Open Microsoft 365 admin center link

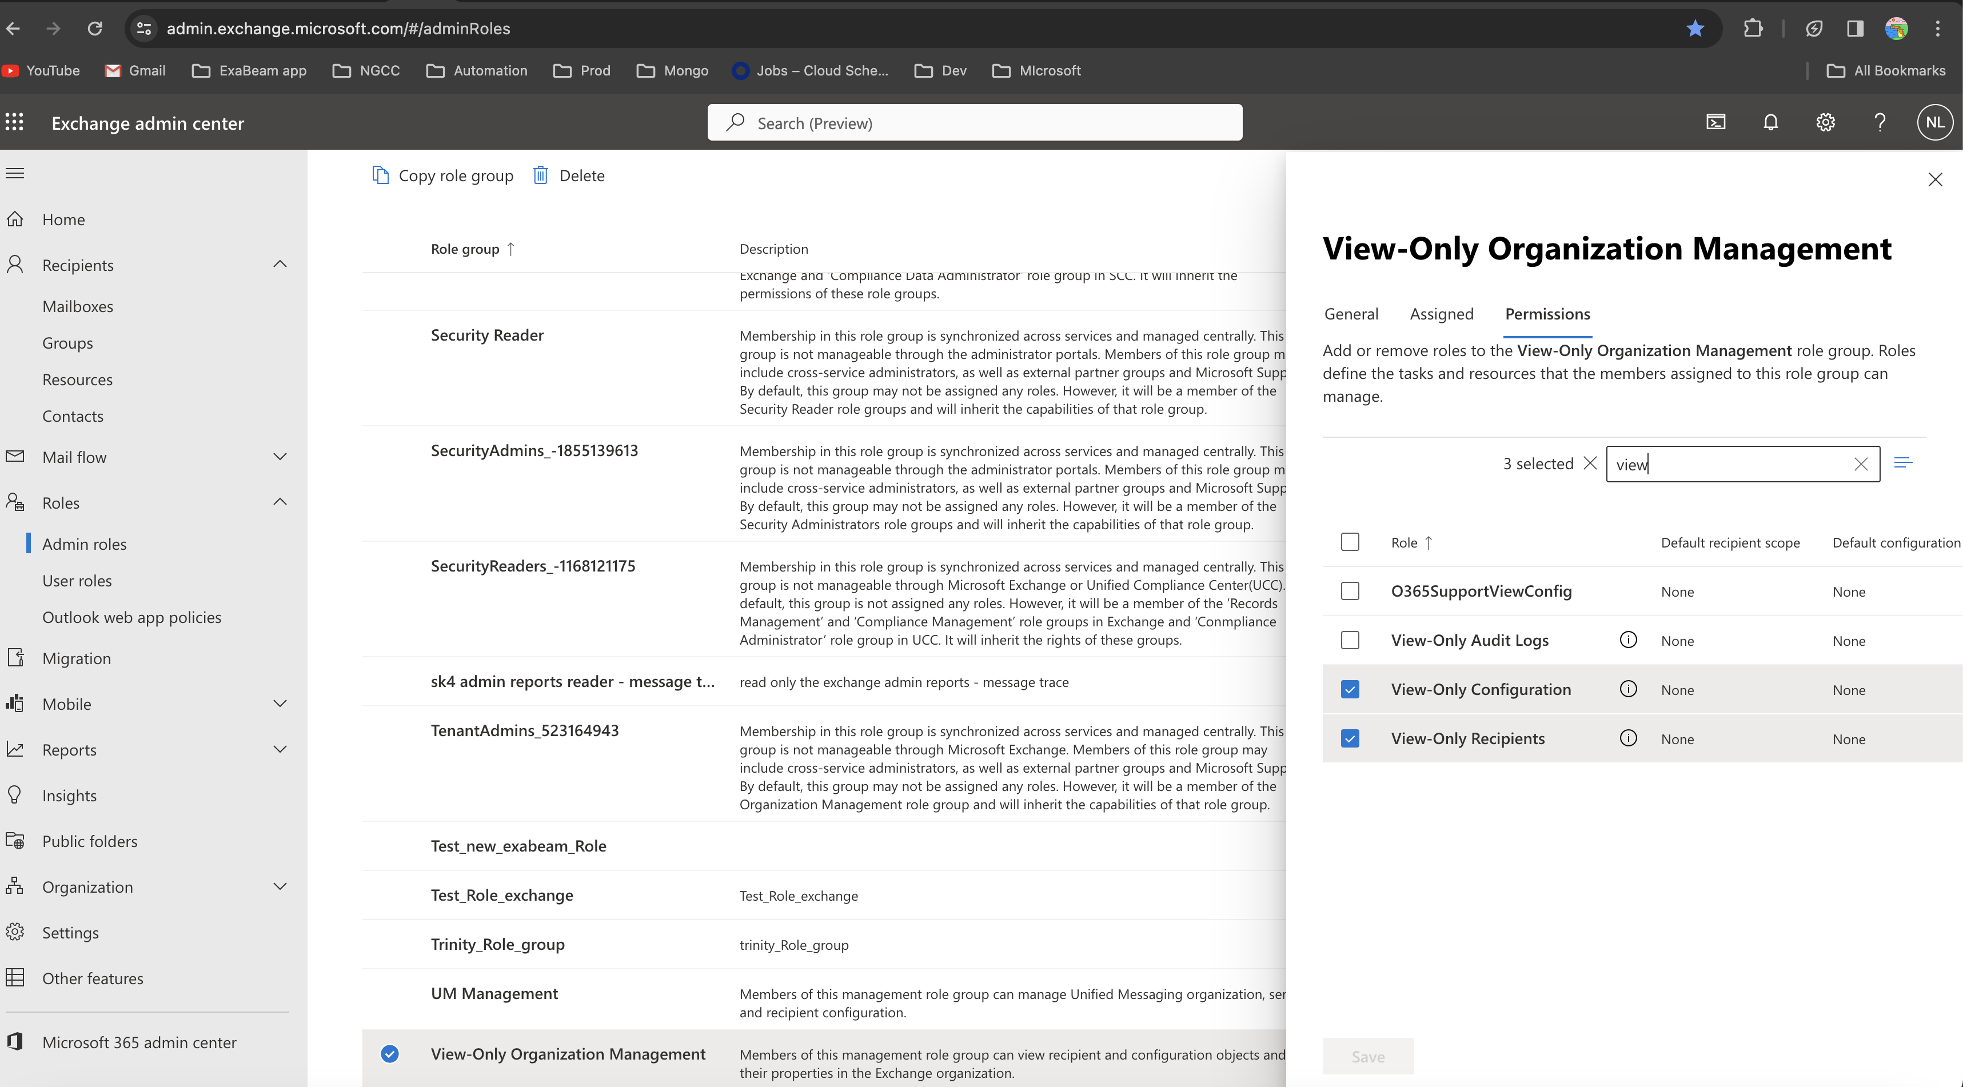pos(139,1042)
